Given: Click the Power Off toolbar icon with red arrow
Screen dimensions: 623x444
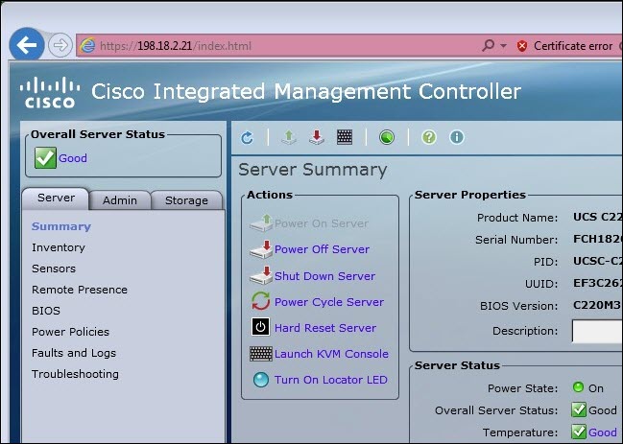Looking at the screenshot, I should click(317, 137).
